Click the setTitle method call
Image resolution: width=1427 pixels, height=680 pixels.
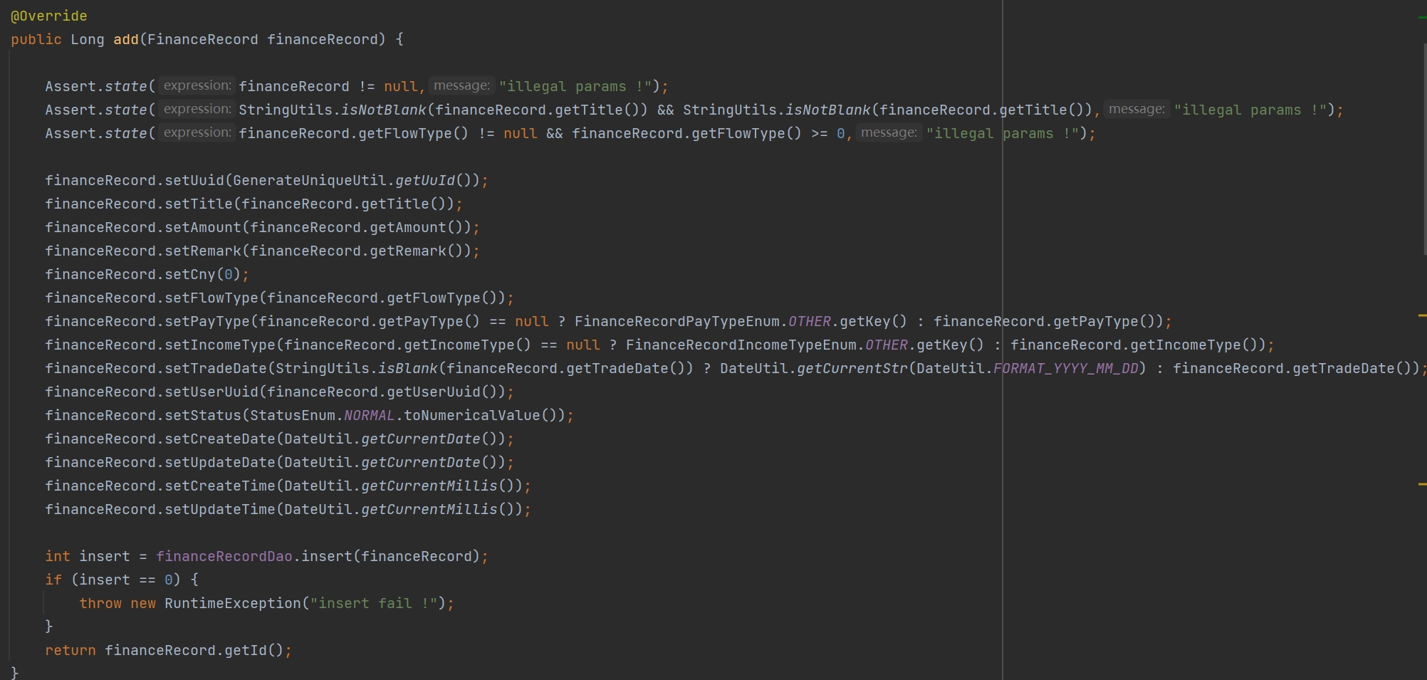199,204
